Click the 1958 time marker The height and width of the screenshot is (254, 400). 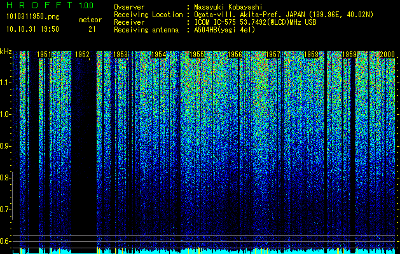point(311,55)
